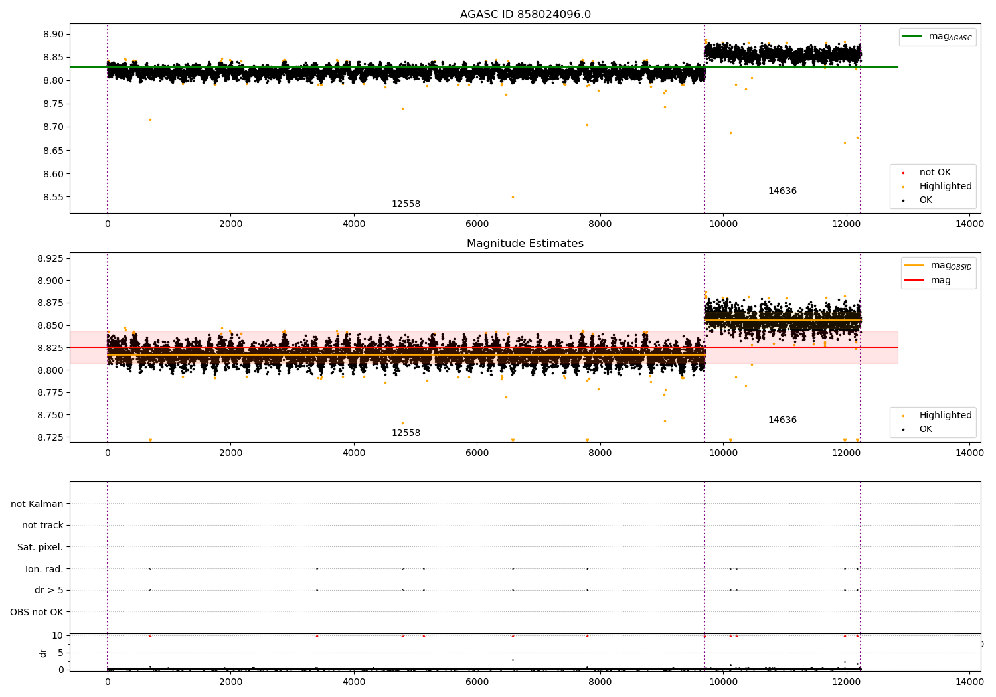Click the Magnitude Estimates subplot title
This screenshot has width=996, height=697.
525,244
